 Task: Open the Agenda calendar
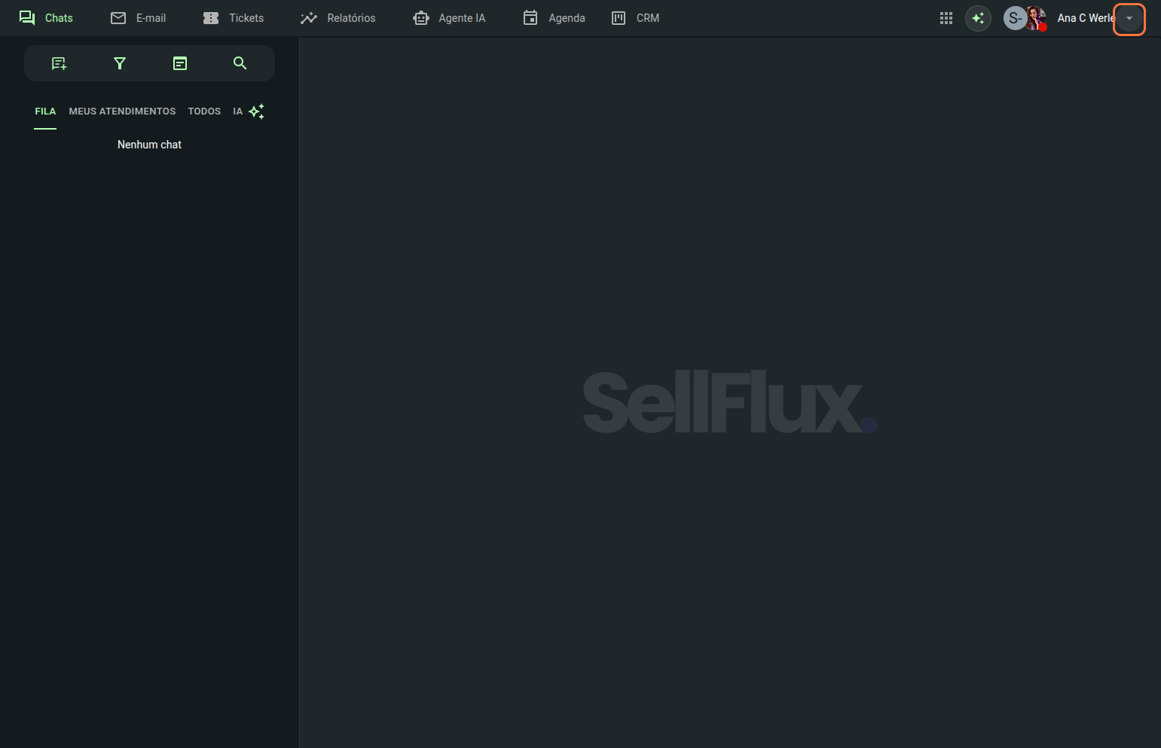[x=554, y=18]
